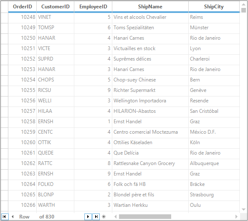This screenshot has width=248, height=221.
Task: Select the cell containing Strasbourg
Action: pos(214,195)
